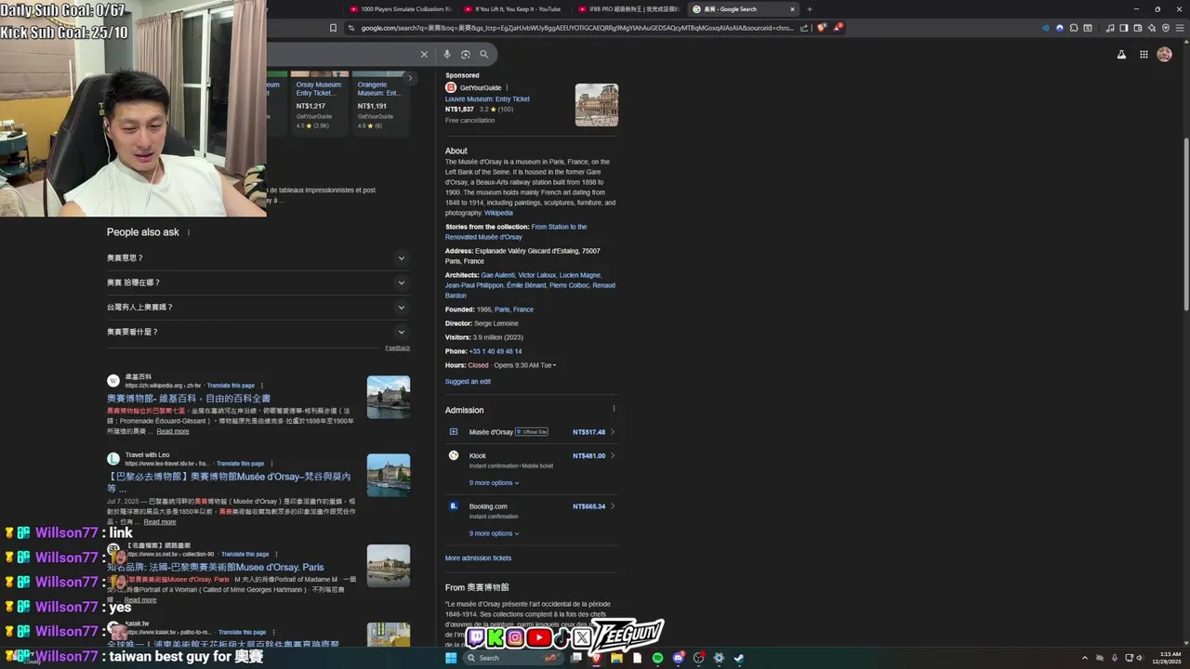Screen dimensions: 1190x669
Task: Run search with the magnifier icon
Action: point(483,55)
